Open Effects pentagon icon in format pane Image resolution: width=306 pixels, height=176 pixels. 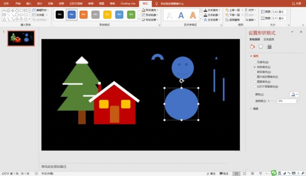click(261, 47)
